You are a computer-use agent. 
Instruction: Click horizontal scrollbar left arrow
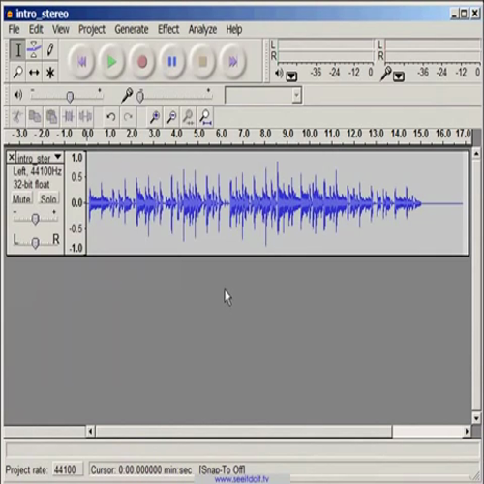[x=91, y=431]
